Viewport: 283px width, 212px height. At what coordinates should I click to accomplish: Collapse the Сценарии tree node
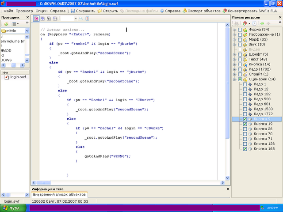(234, 79)
